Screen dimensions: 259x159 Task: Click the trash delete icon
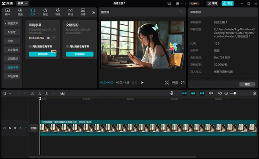coord(54,93)
